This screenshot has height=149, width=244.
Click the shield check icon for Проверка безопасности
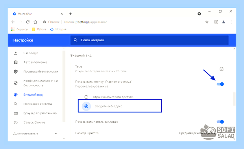pos(16,72)
